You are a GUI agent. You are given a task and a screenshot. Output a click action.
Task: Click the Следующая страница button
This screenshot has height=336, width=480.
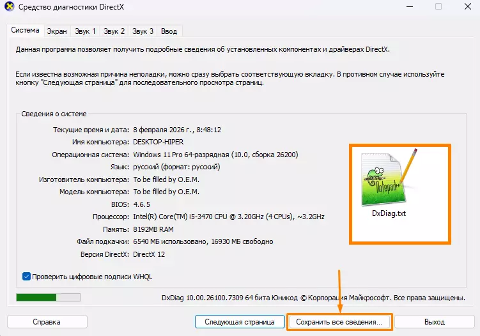(240, 322)
